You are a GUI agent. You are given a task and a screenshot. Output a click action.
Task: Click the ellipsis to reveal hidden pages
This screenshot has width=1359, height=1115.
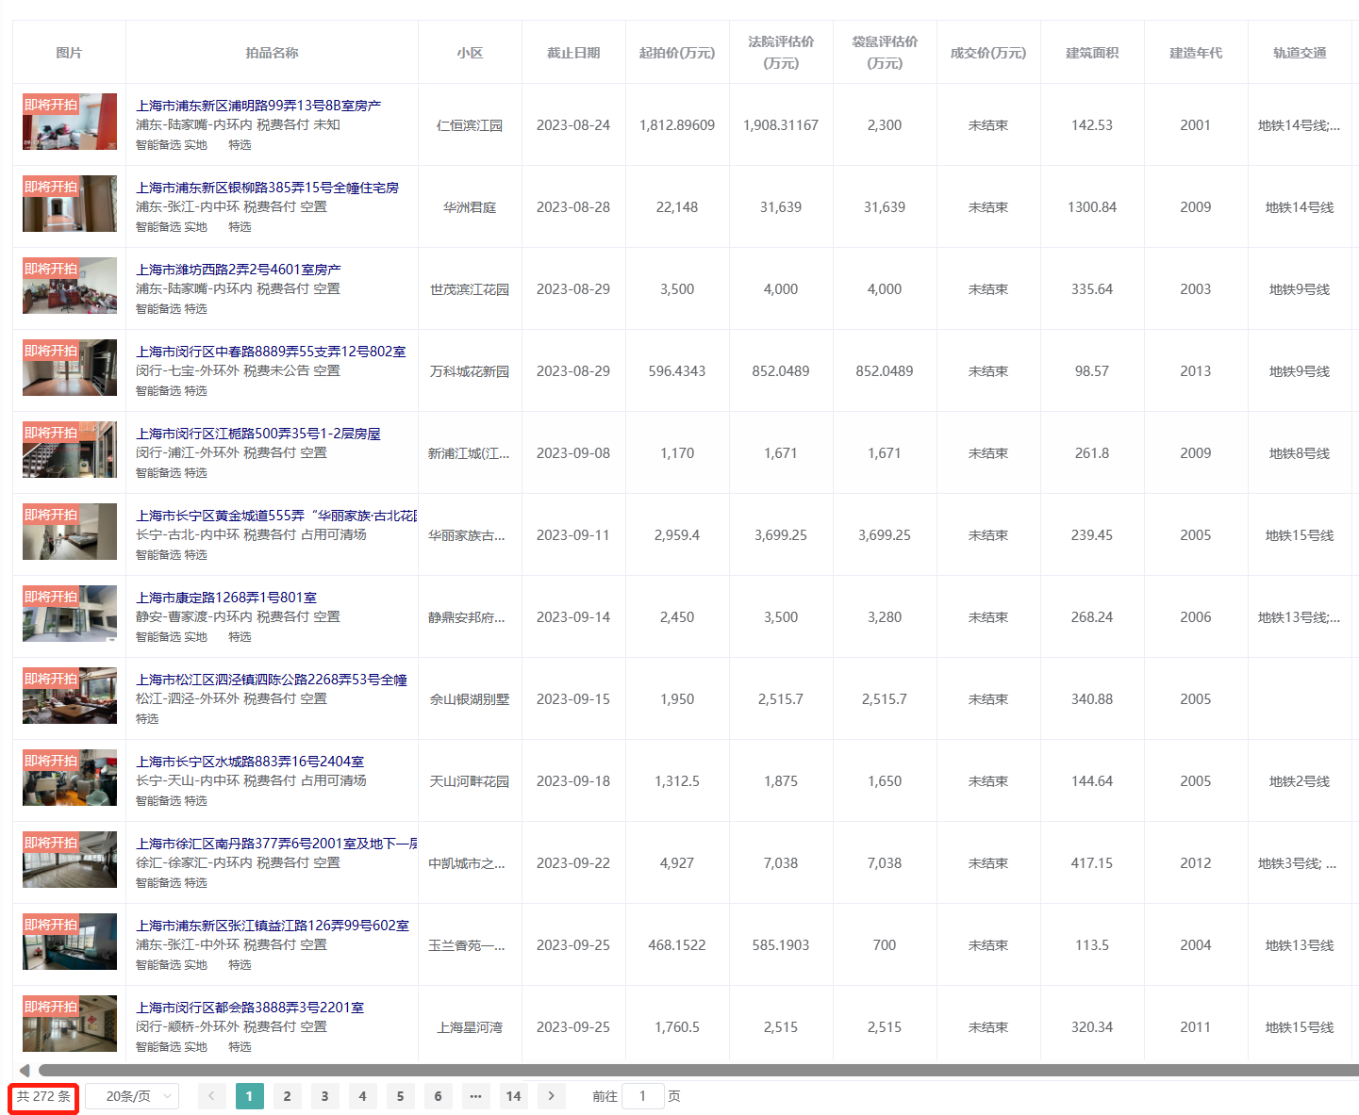coord(475,1096)
